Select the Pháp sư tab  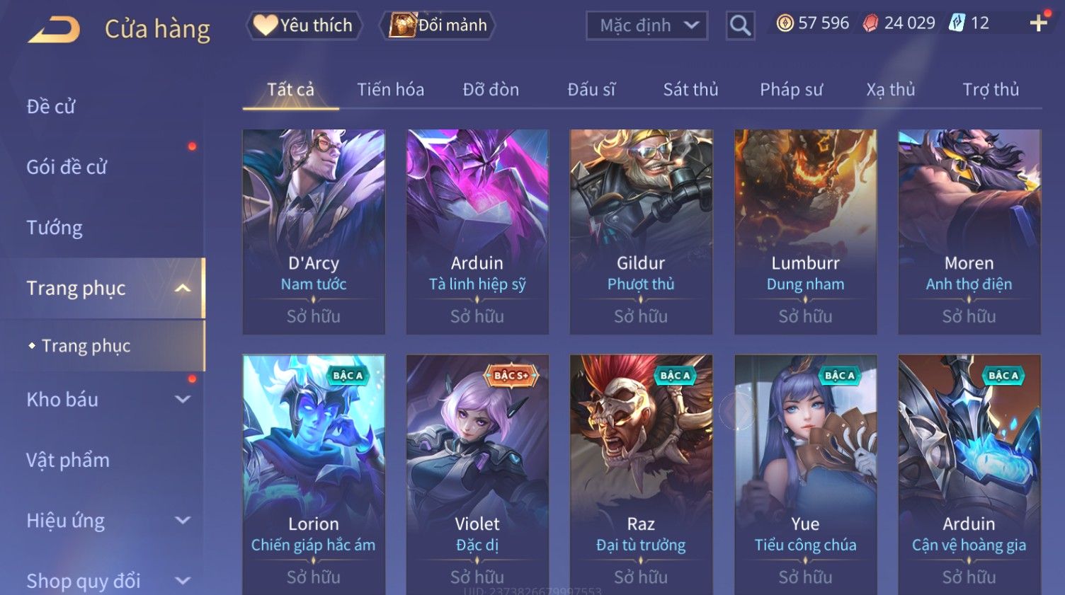point(791,90)
